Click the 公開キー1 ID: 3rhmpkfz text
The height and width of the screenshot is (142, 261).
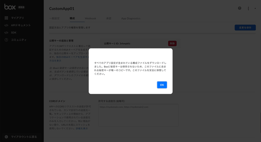(x=117, y=44)
